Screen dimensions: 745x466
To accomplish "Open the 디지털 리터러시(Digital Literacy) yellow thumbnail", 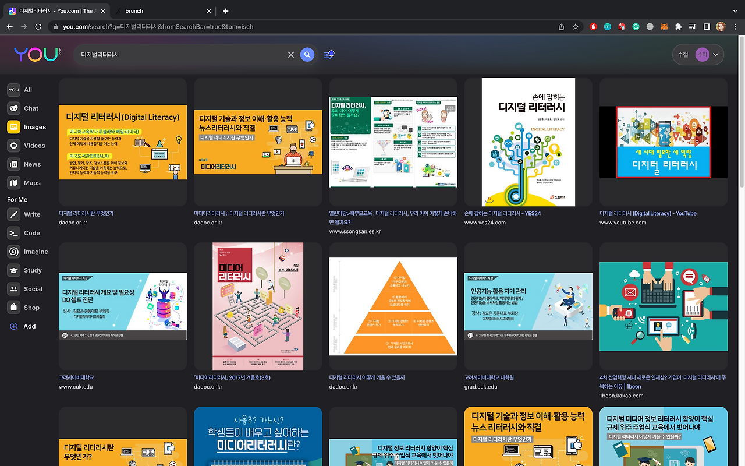I will coord(123,142).
